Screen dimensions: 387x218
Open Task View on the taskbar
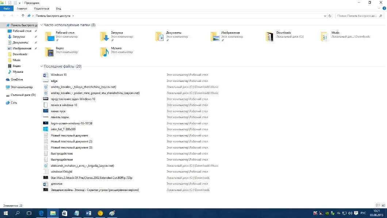29,213
